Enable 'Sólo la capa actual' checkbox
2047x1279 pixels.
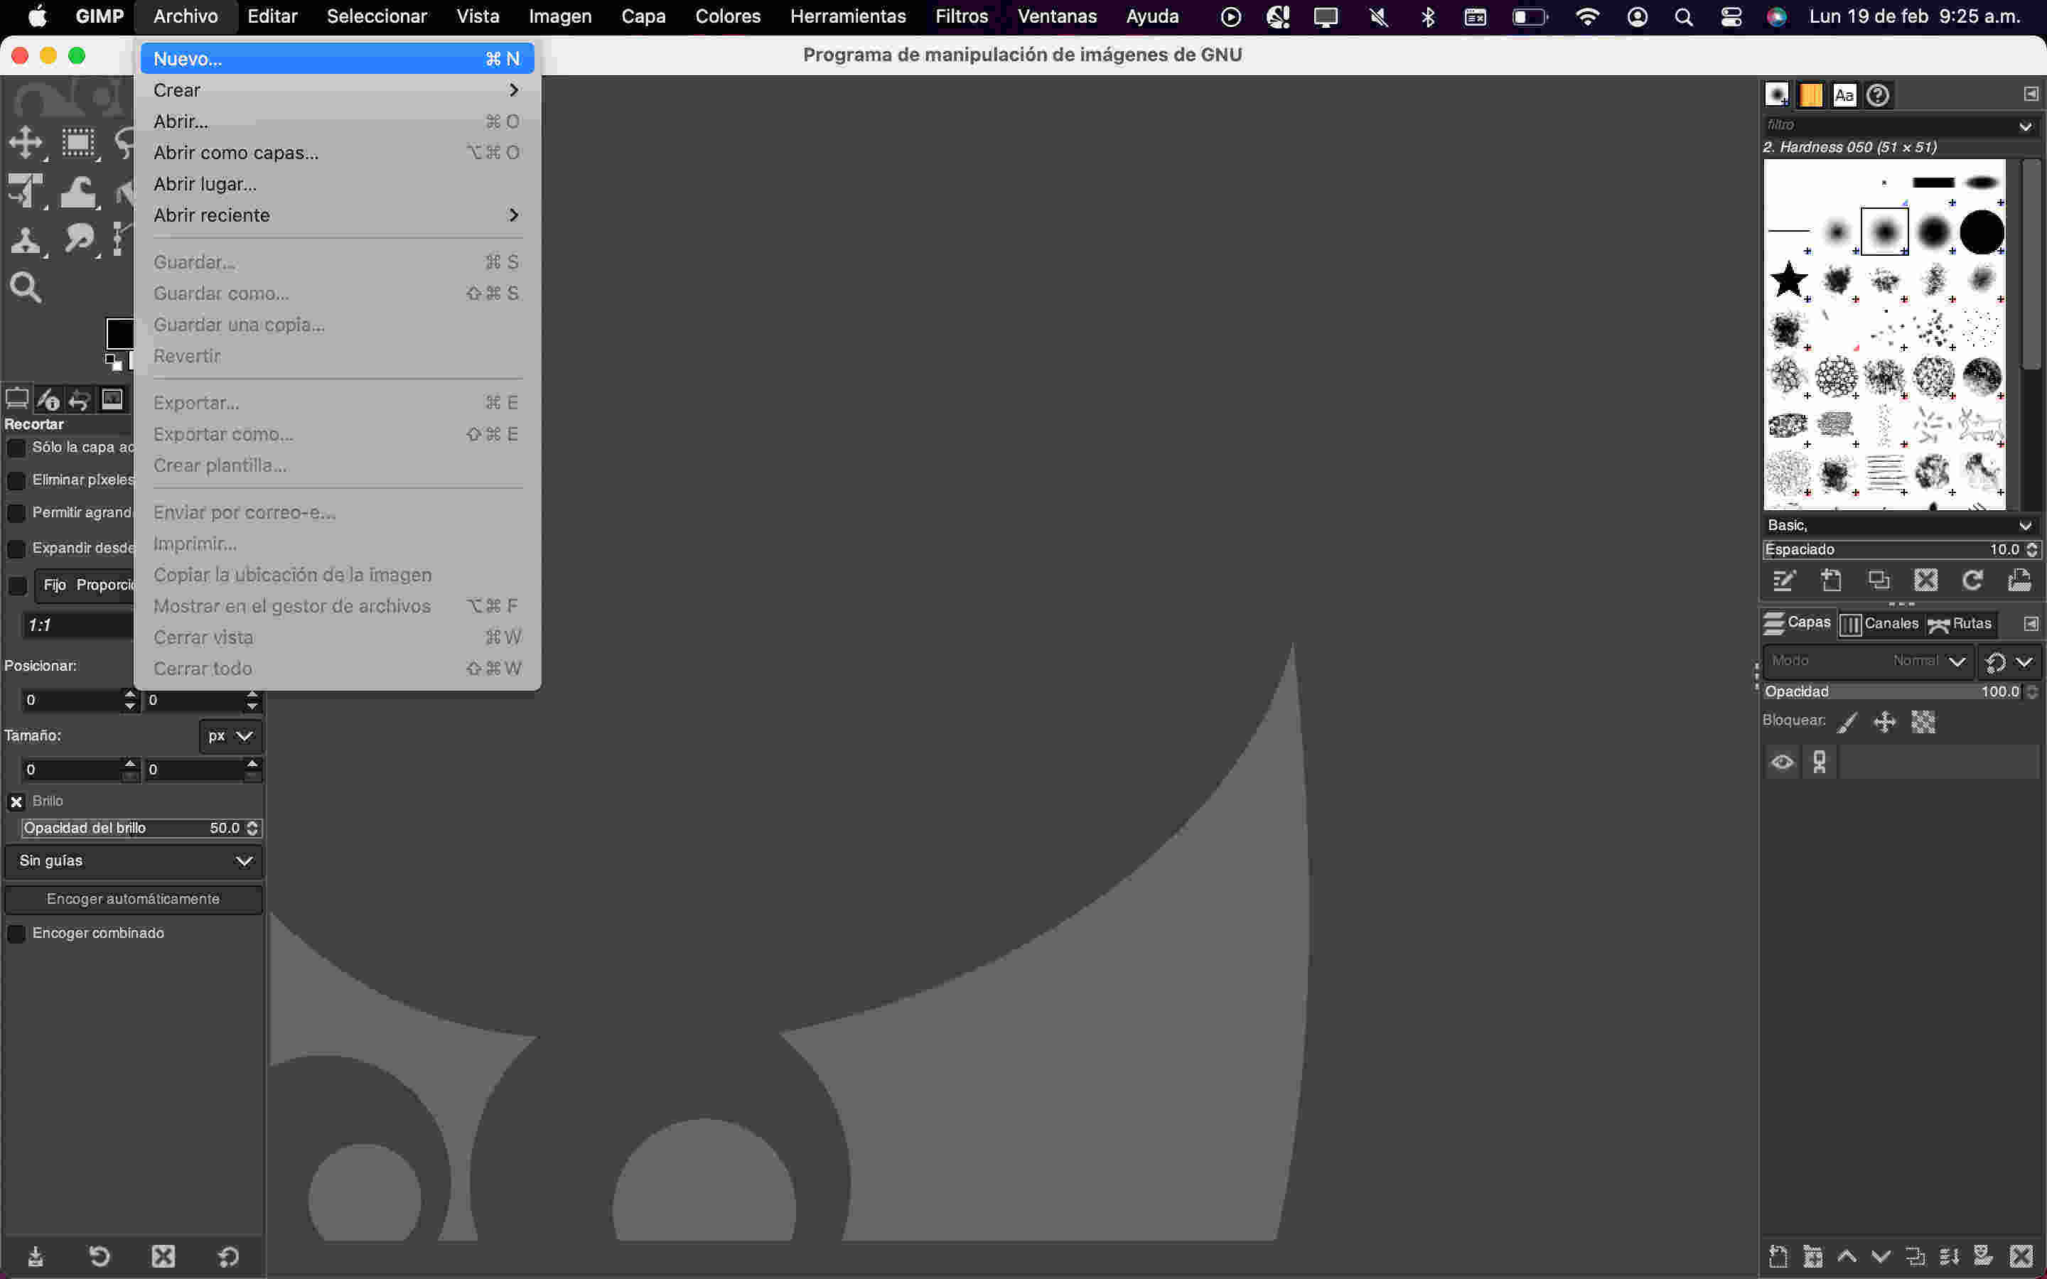(x=16, y=448)
